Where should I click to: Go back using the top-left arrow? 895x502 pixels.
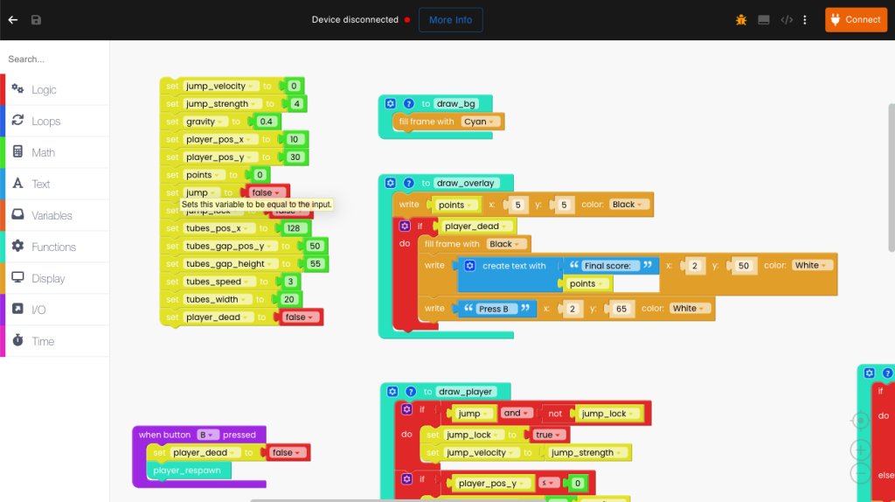click(13, 19)
